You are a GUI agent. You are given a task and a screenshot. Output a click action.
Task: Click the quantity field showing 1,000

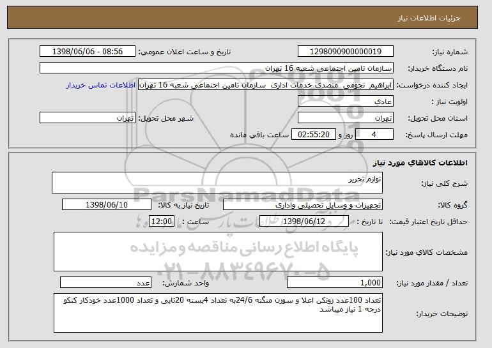point(335,282)
